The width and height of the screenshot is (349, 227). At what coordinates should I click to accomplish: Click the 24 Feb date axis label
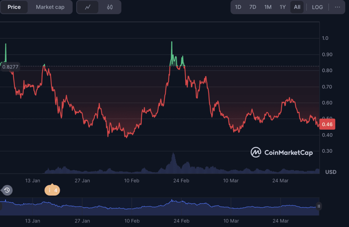pyautogui.click(x=181, y=180)
